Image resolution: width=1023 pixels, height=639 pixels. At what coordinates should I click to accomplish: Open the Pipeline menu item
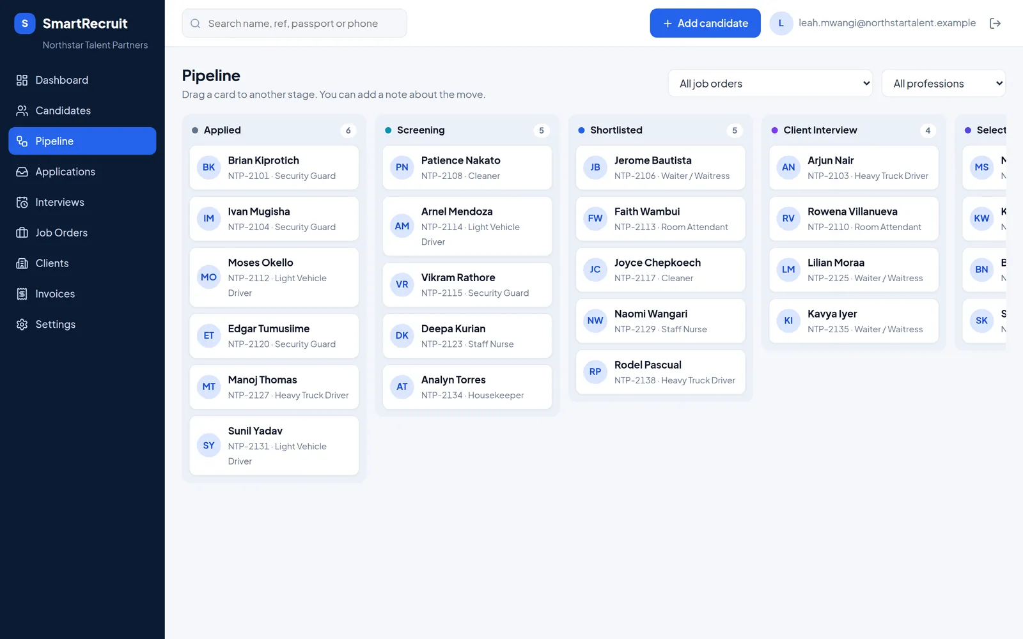pyautogui.click(x=82, y=141)
